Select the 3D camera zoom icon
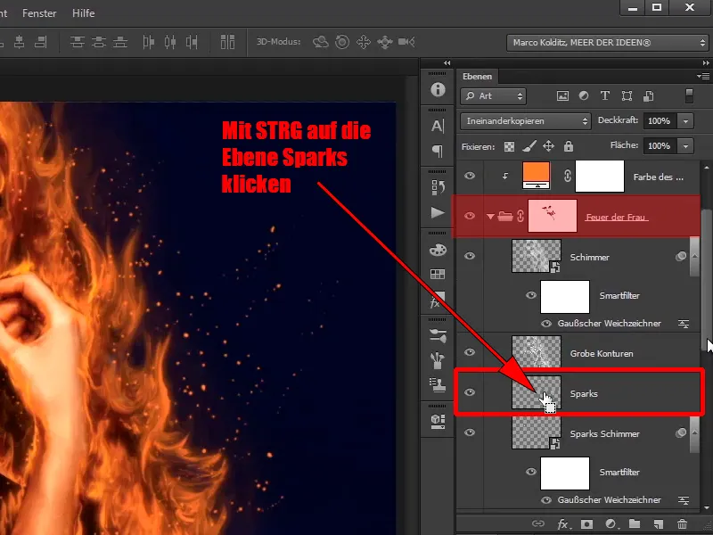Viewport: 713px width, 535px height. pyautogui.click(x=406, y=42)
